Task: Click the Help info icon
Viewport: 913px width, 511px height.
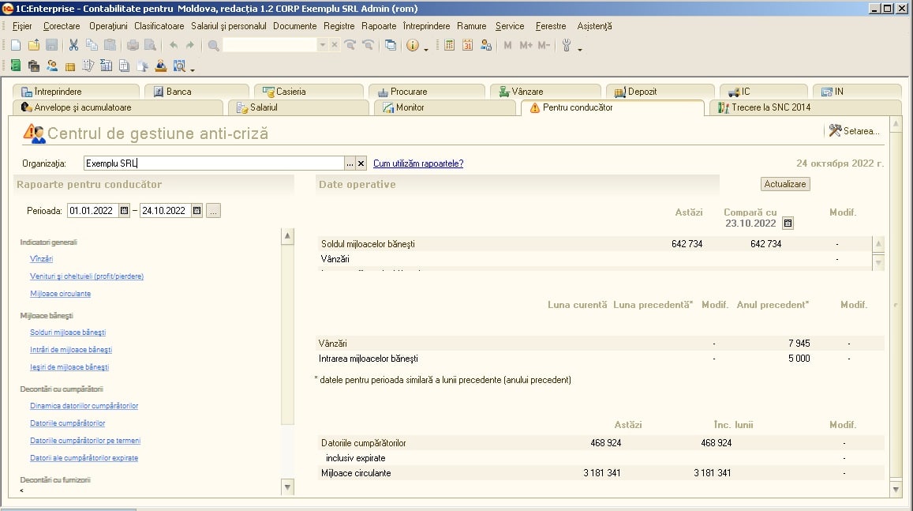Action: (x=412, y=45)
